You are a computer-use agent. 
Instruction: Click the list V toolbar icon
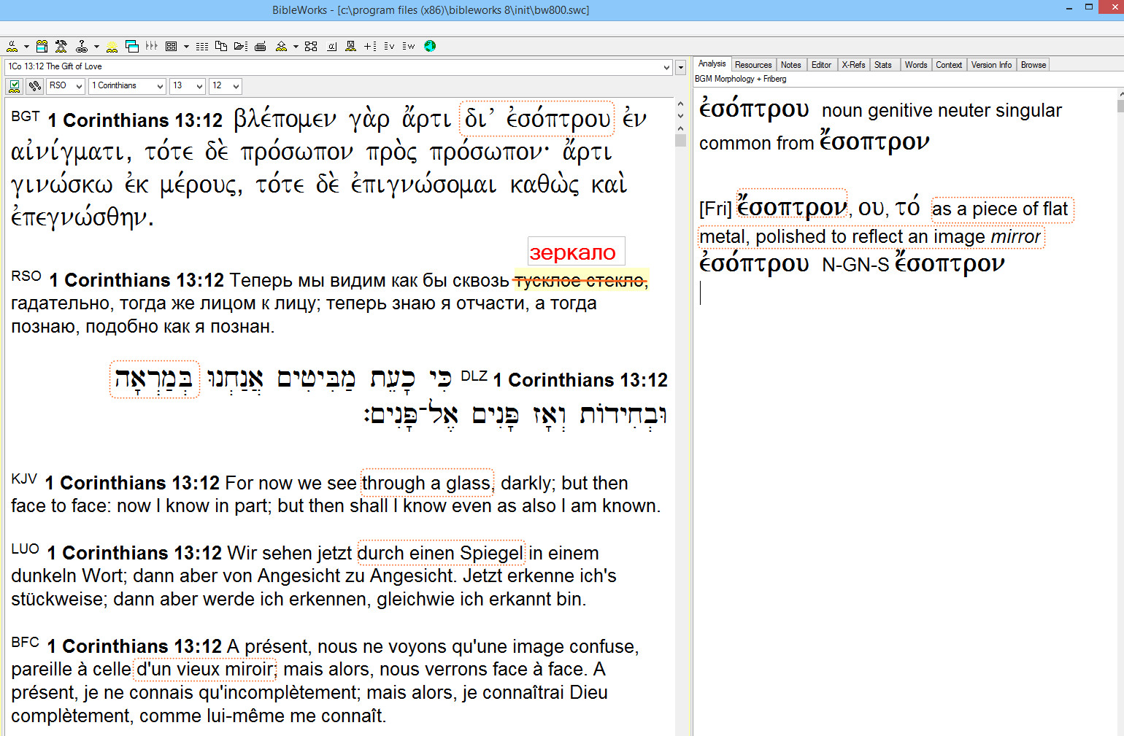(x=389, y=47)
